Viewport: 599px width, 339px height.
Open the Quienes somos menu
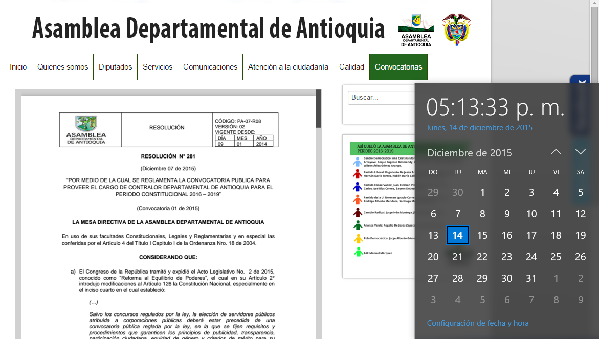(x=62, y=67)
